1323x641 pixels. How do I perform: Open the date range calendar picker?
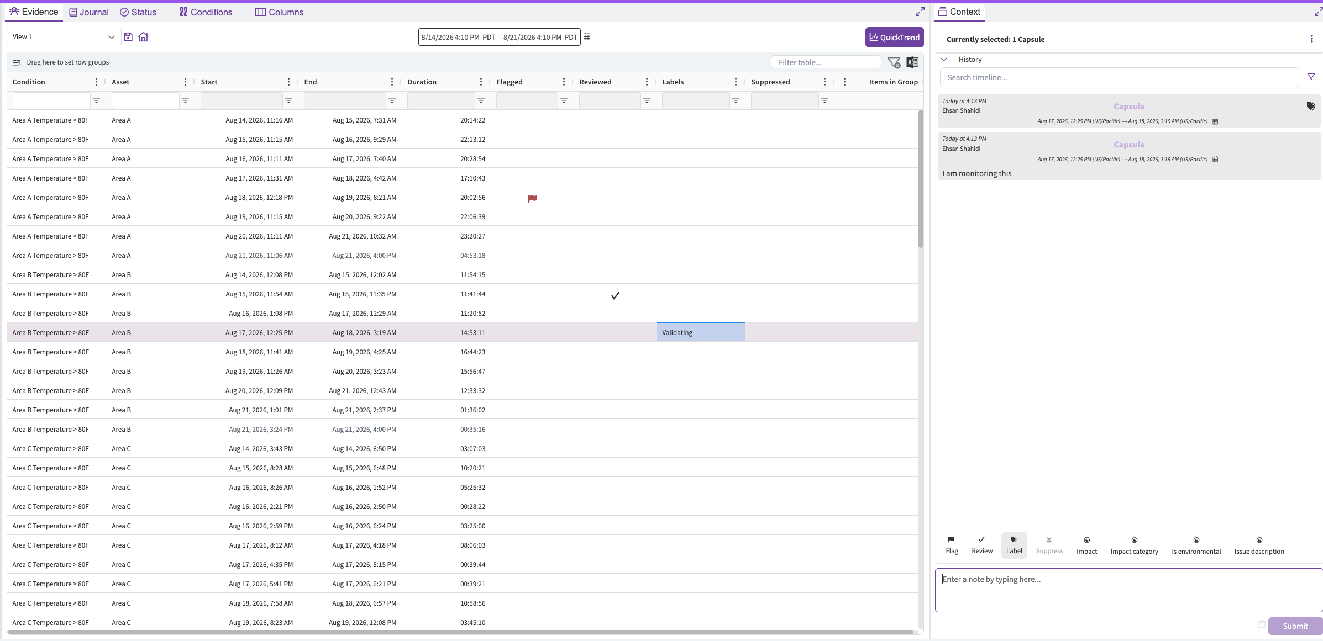tap(587, 37)
